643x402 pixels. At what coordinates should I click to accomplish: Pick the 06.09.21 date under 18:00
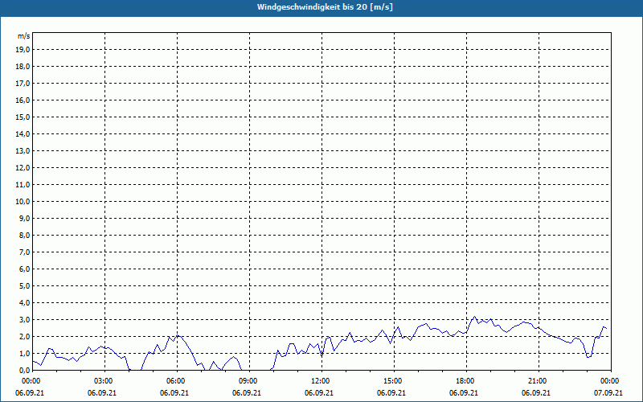pos(464,393)
